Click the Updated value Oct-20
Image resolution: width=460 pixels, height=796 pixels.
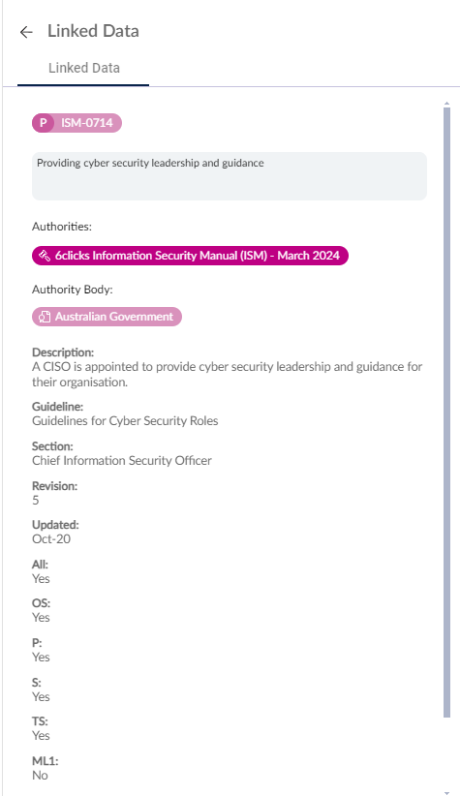click(51, 539)
